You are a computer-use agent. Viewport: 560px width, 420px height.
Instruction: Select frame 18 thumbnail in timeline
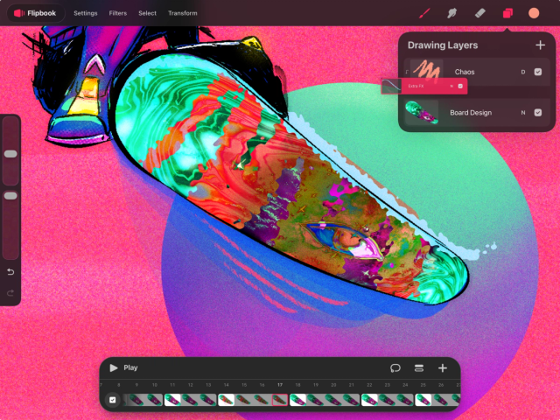point(297,400)
